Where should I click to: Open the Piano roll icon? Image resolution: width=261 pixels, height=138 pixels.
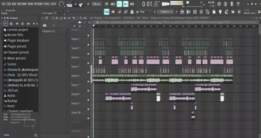click(188, 12)
